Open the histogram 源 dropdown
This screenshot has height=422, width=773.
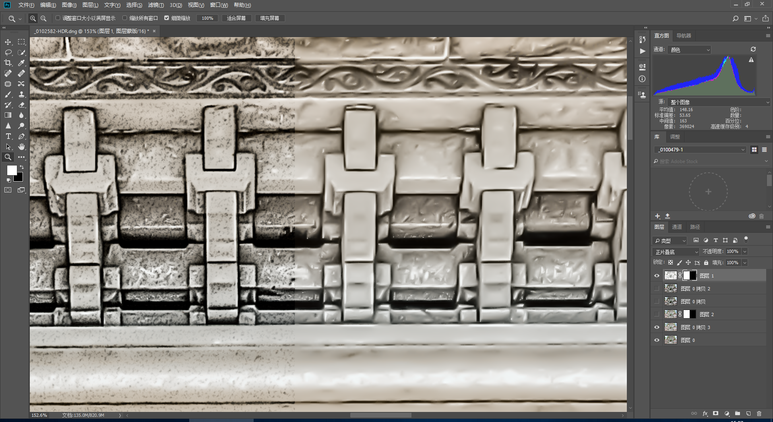pyautogui.click(x=719, y=102)
